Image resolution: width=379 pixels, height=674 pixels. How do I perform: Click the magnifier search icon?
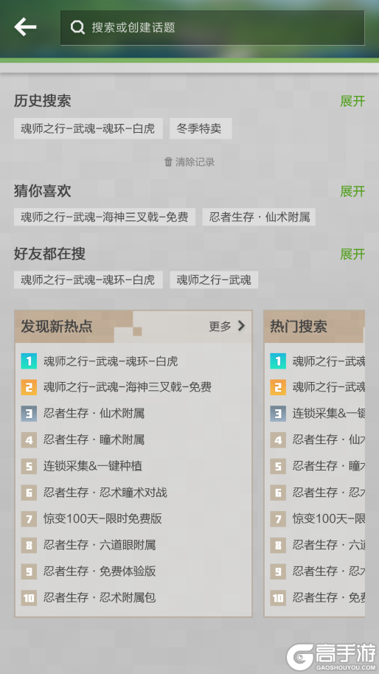pyautogui.click(x=77, y=27)
